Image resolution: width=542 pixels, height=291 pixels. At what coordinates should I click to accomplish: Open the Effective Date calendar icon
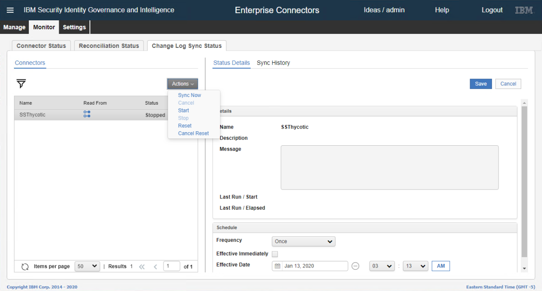coord(278,266)
